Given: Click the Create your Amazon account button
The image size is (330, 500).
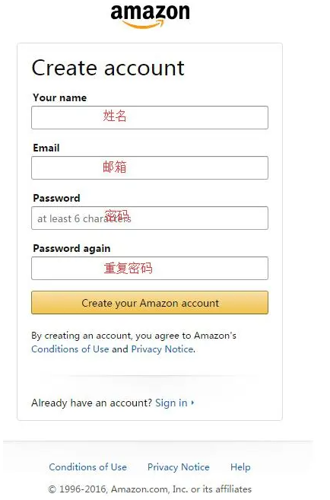Looking at the screenshot, I should 150,303.
